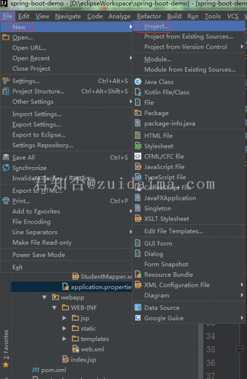The image size is (247, 379).
Task: Toggle Power Save Mode
Action: point(39,255)
